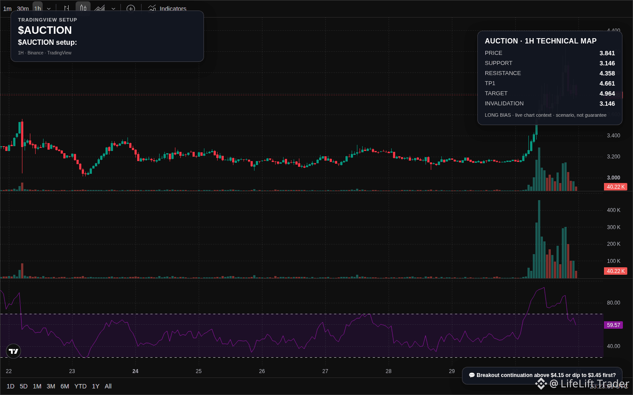Select the 1h interval
The width and height of the screenshot is (633, 395).
38,9
